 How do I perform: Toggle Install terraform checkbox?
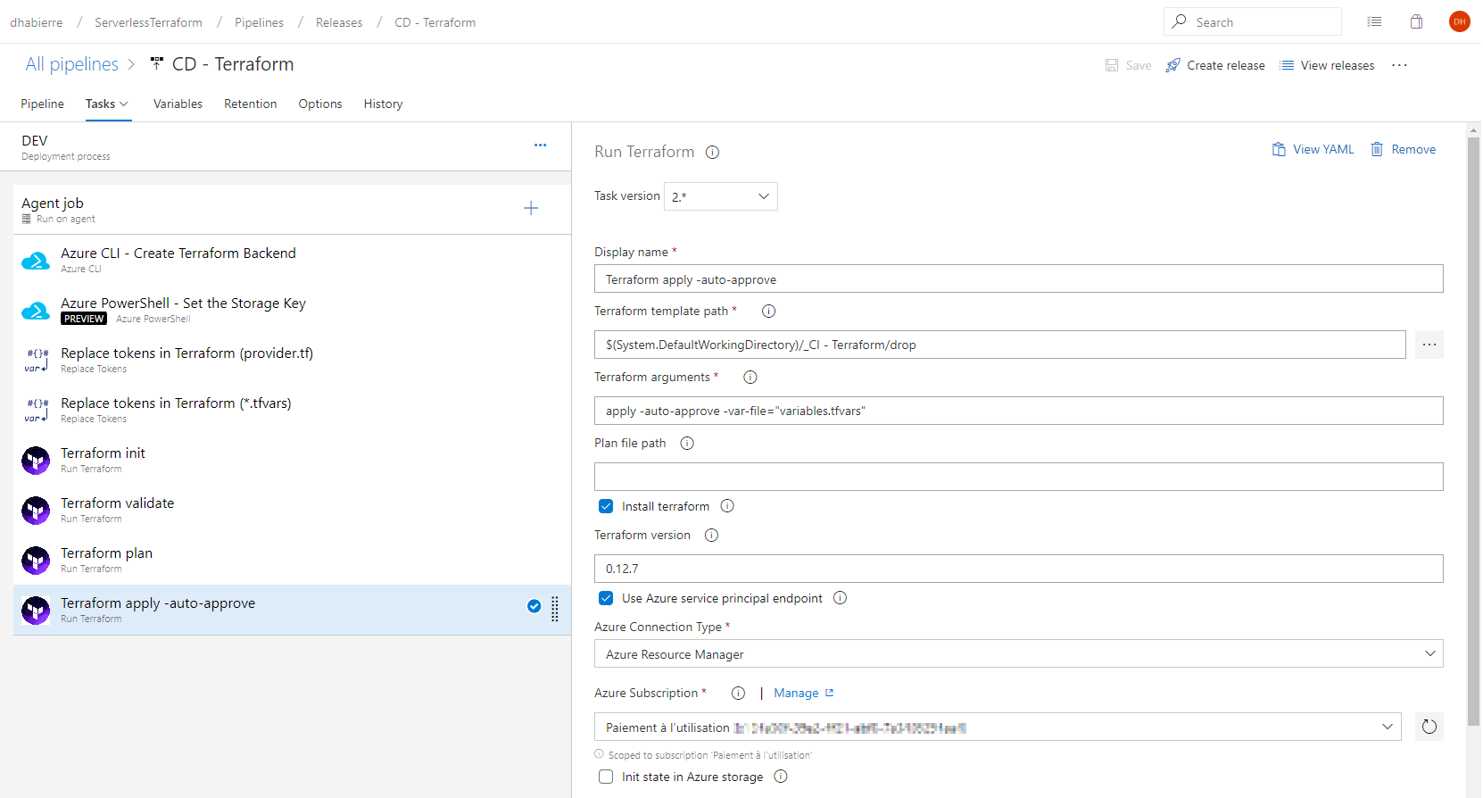(x=606, y=506)
